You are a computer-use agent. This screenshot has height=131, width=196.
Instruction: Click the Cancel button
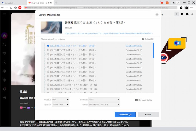point(148,115)
